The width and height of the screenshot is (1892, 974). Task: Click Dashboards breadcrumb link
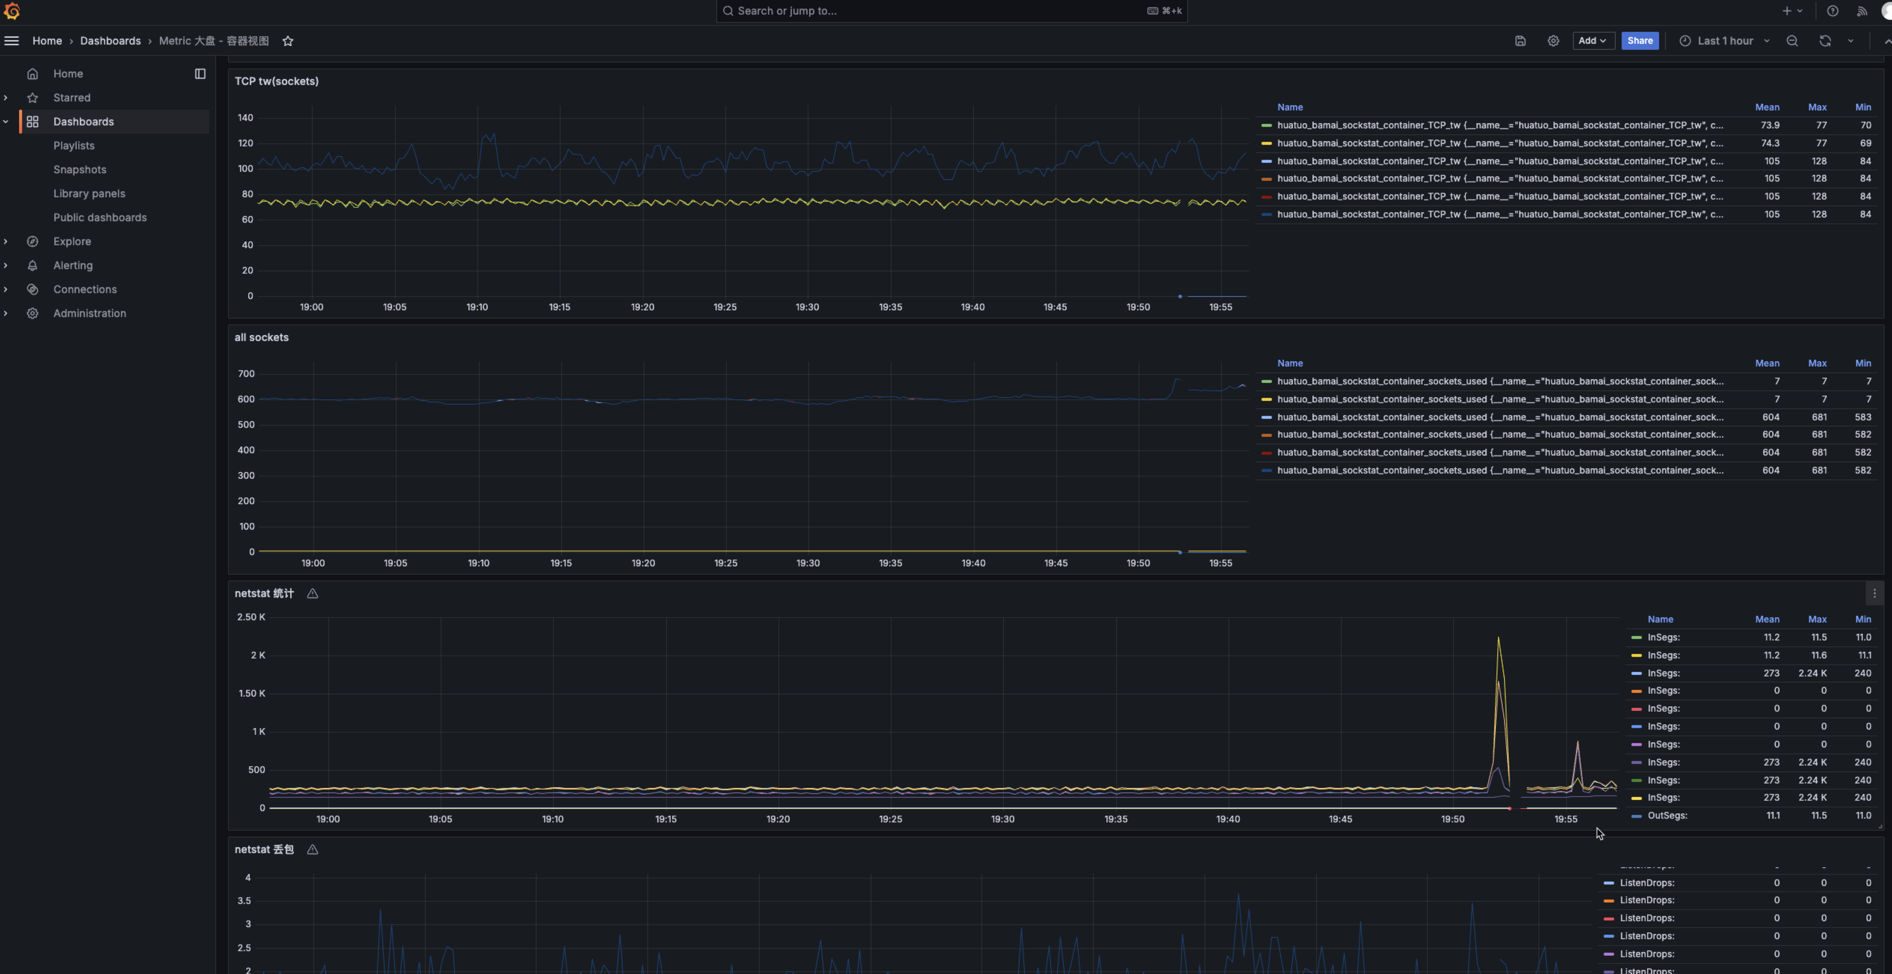(x=110, y=41)
